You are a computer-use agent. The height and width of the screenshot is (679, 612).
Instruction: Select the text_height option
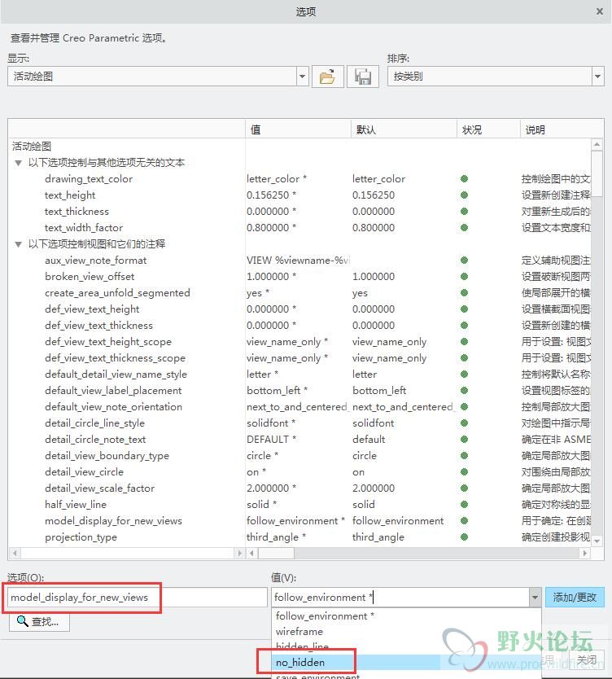70,195
